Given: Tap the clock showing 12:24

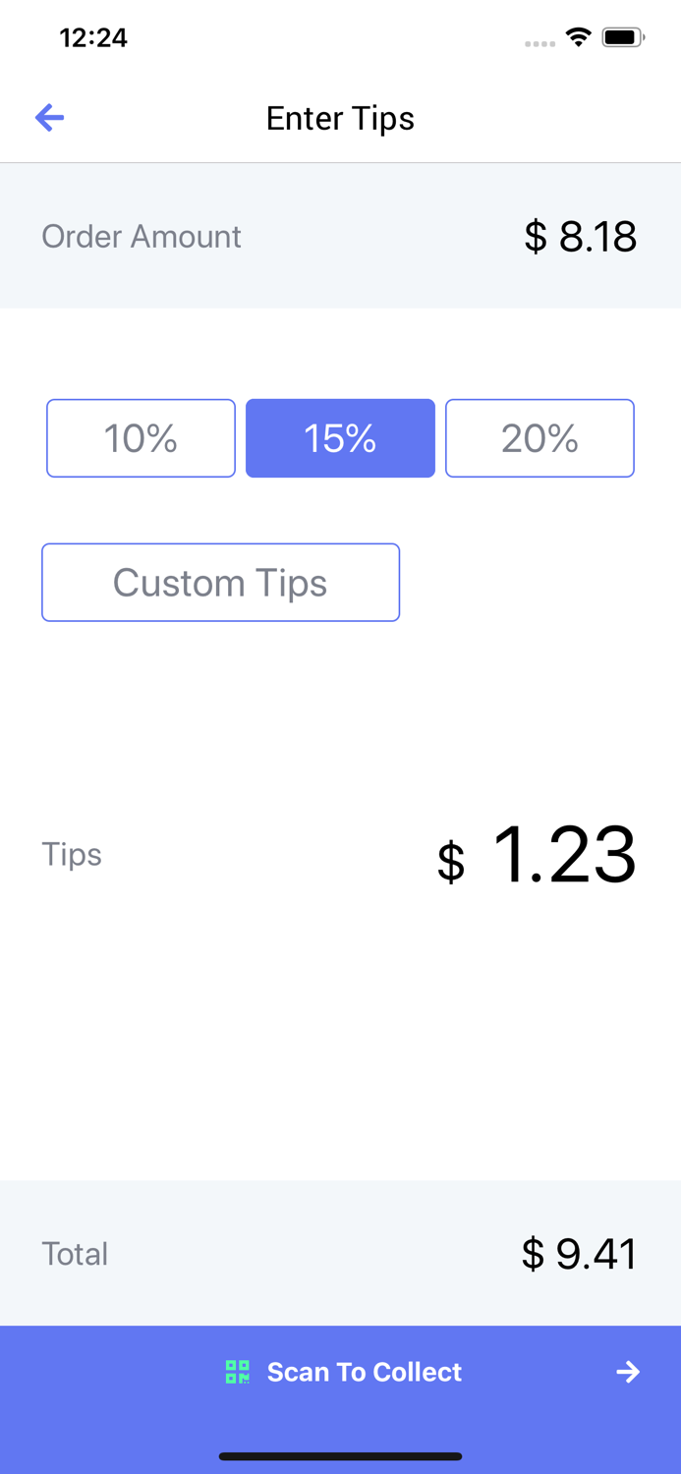Looking at the screenshot, I should click(93, 37).
